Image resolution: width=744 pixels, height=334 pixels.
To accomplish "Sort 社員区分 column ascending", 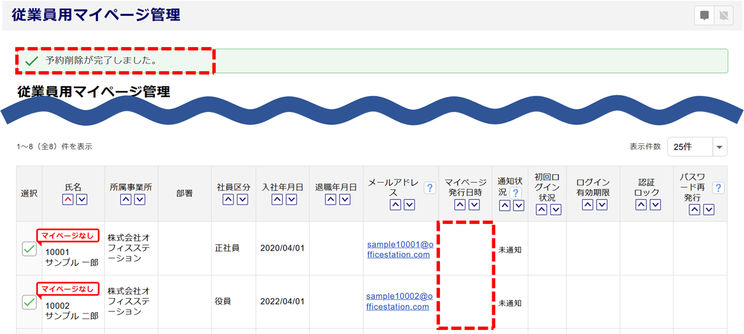I will (228, 199).
